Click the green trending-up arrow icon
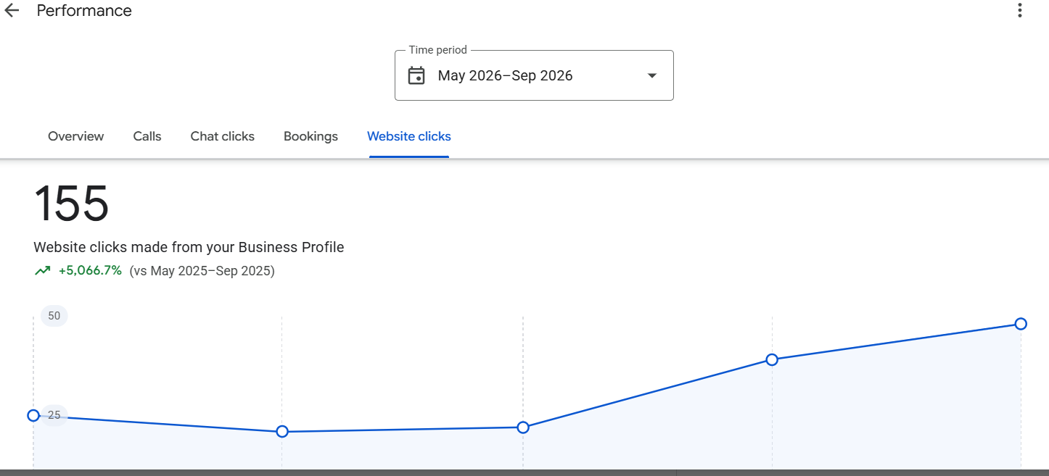Screen dimensions: 1049x476 [42, 271]
